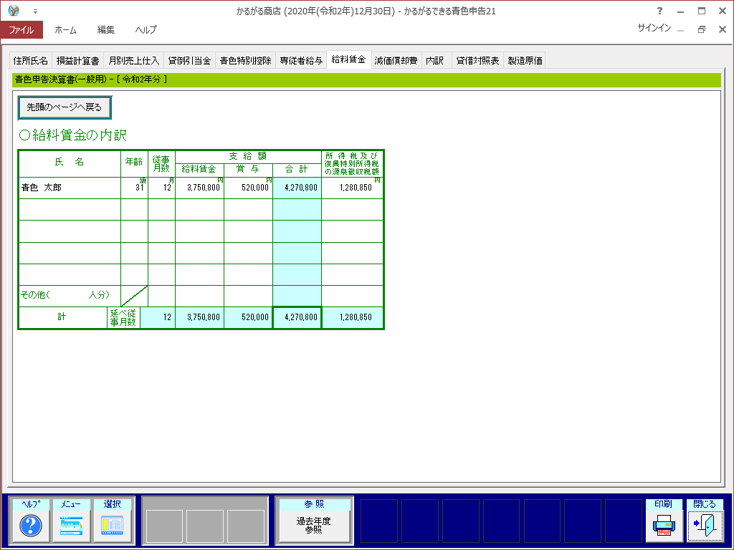Click the age cell showing 31
The height and width of the screenshot is (550, 734).
[x=134, y=188]
